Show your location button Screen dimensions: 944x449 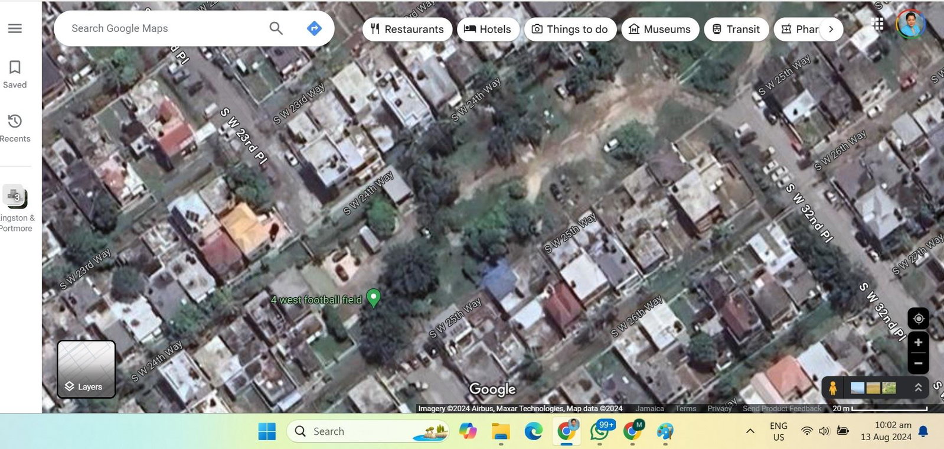point(918,318)
